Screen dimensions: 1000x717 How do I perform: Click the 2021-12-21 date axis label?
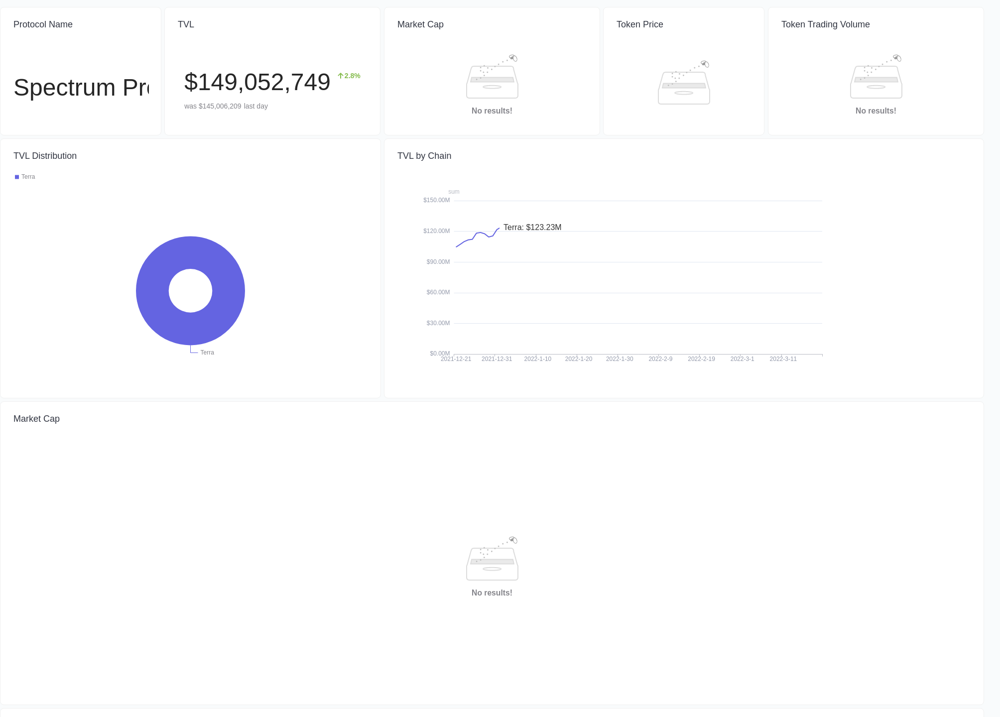point(456,358)
